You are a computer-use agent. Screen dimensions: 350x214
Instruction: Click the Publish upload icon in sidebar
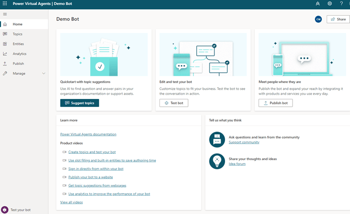point(5,64)
